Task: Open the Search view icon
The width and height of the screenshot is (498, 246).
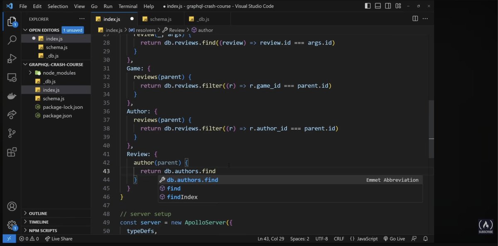Action: pyautogui.click(x=12, y=40)
